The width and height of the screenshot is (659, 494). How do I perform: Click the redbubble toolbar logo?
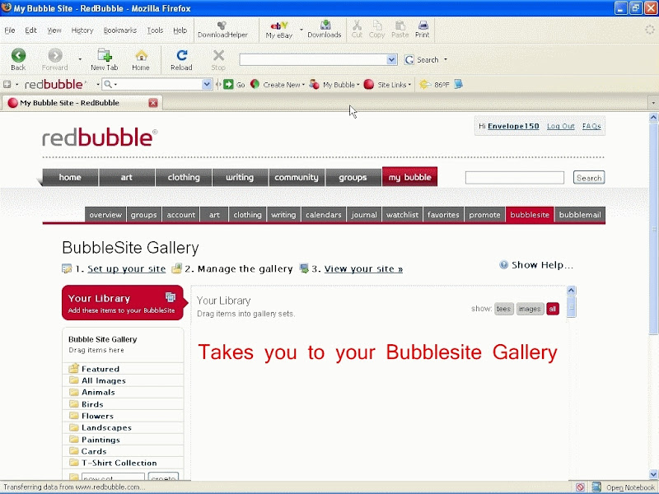click(55, 85)
